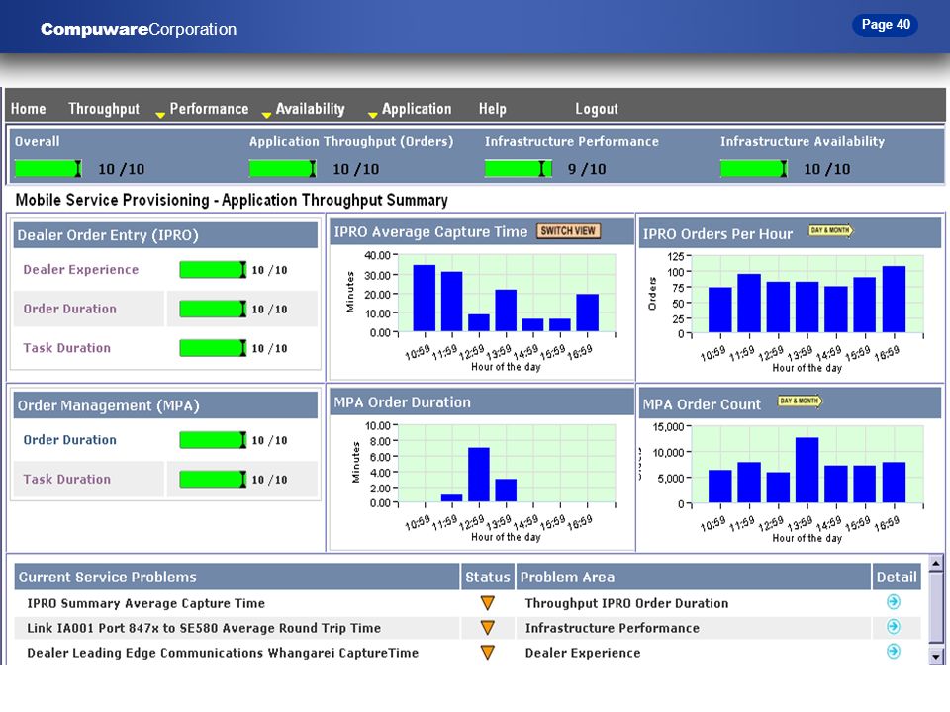
Task: Click the Switch View button
Action: (568, 230)
